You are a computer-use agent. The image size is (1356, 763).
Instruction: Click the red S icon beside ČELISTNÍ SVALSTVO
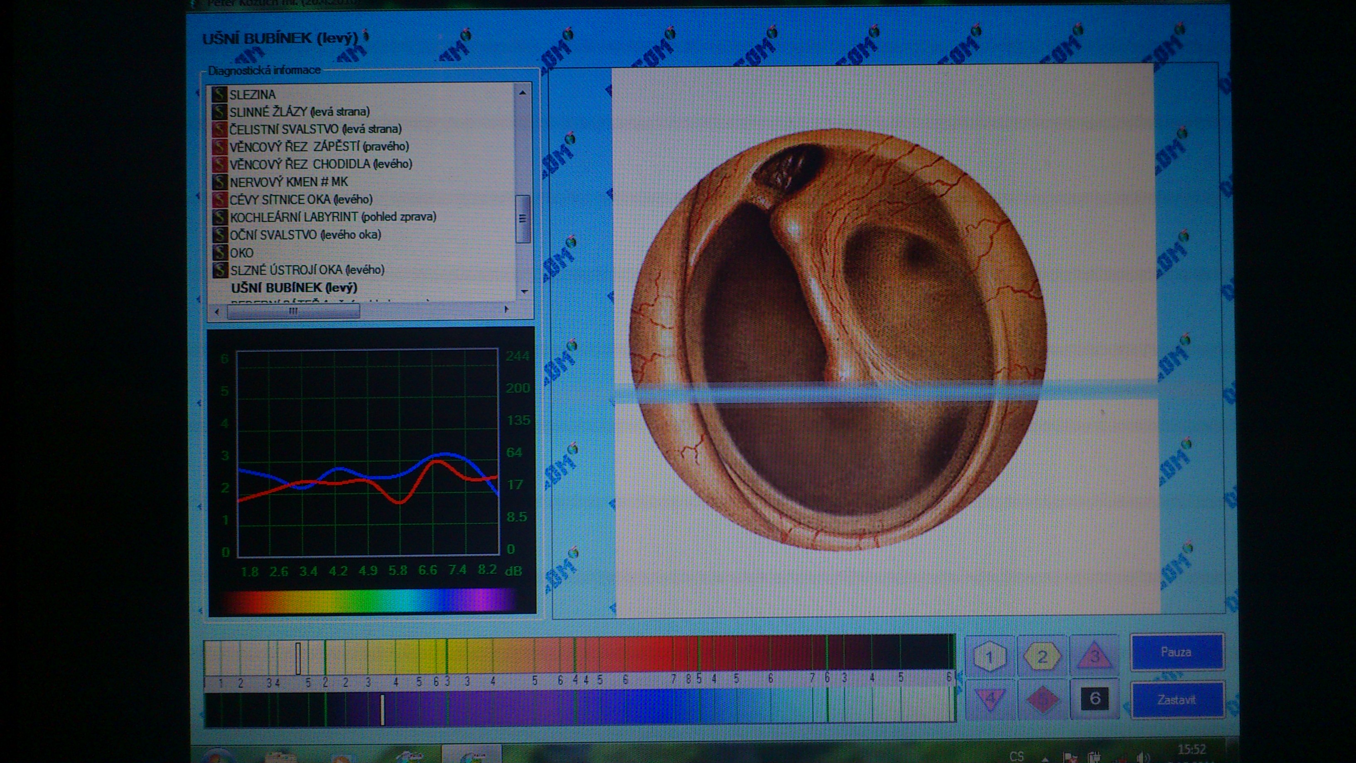click(x=219, y=129)
